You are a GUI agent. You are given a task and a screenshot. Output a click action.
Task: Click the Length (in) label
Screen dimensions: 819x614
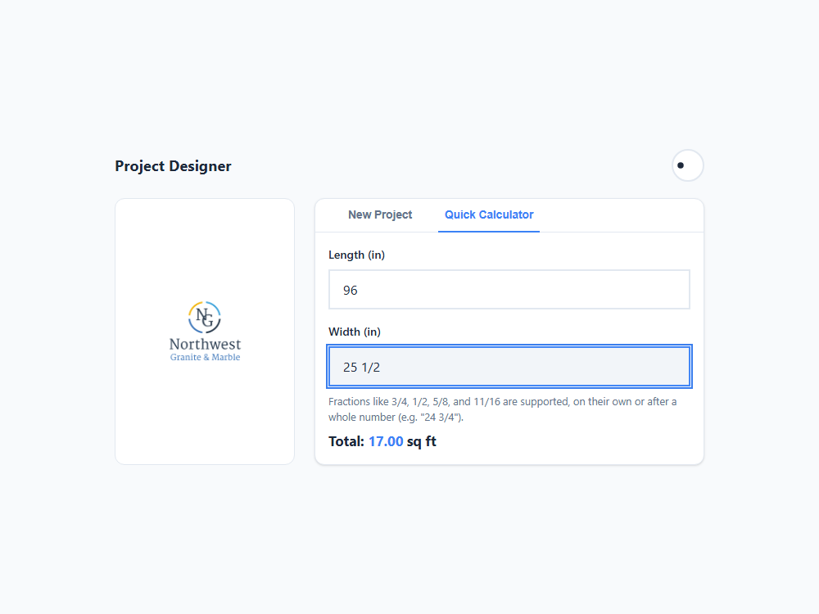coord(357,255)
